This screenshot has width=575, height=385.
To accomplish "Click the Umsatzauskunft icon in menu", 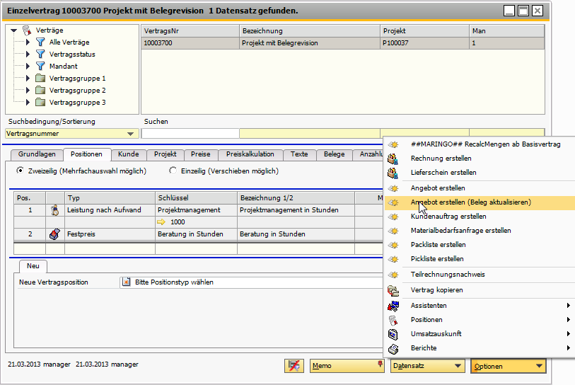I will (x=393, y=334).
